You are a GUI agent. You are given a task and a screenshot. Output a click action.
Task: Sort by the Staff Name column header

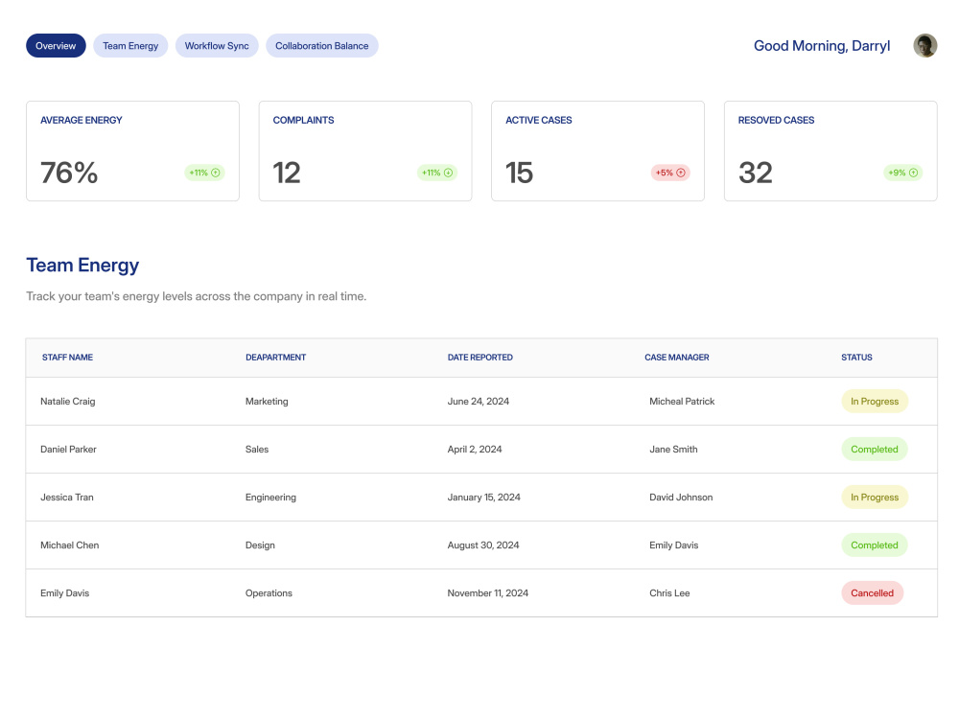click(67, 358)
